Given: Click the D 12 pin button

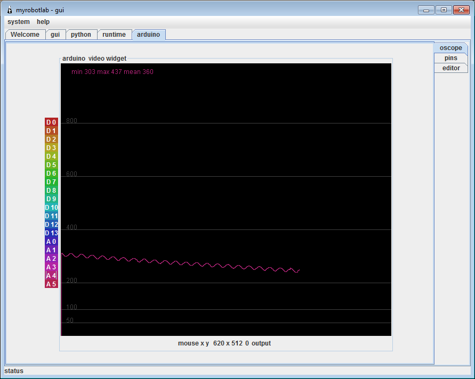Looking at the screenshot, I should point(51,225).
